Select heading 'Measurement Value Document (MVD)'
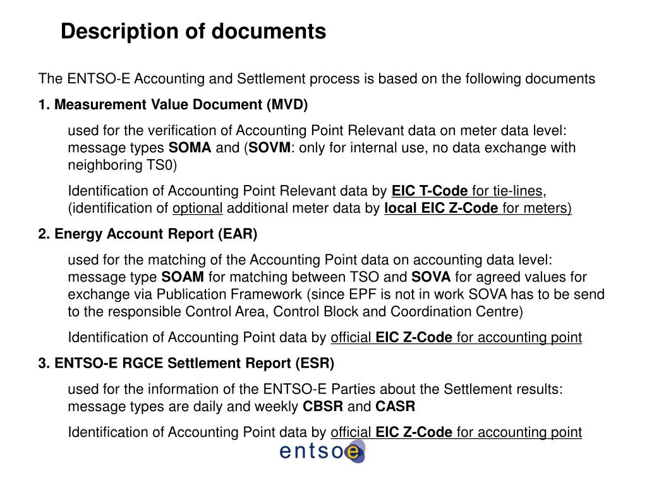The image size is (647, 485). coord(181,105)
